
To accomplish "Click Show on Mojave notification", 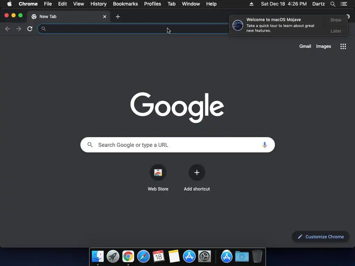I will coord(336,20).
